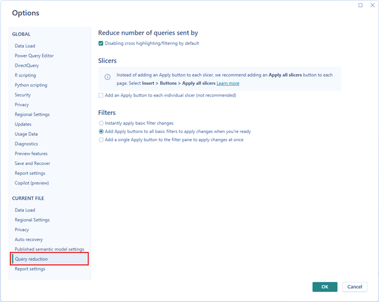
Task: Click the Slicers section heading
Action: pos(107,60)
